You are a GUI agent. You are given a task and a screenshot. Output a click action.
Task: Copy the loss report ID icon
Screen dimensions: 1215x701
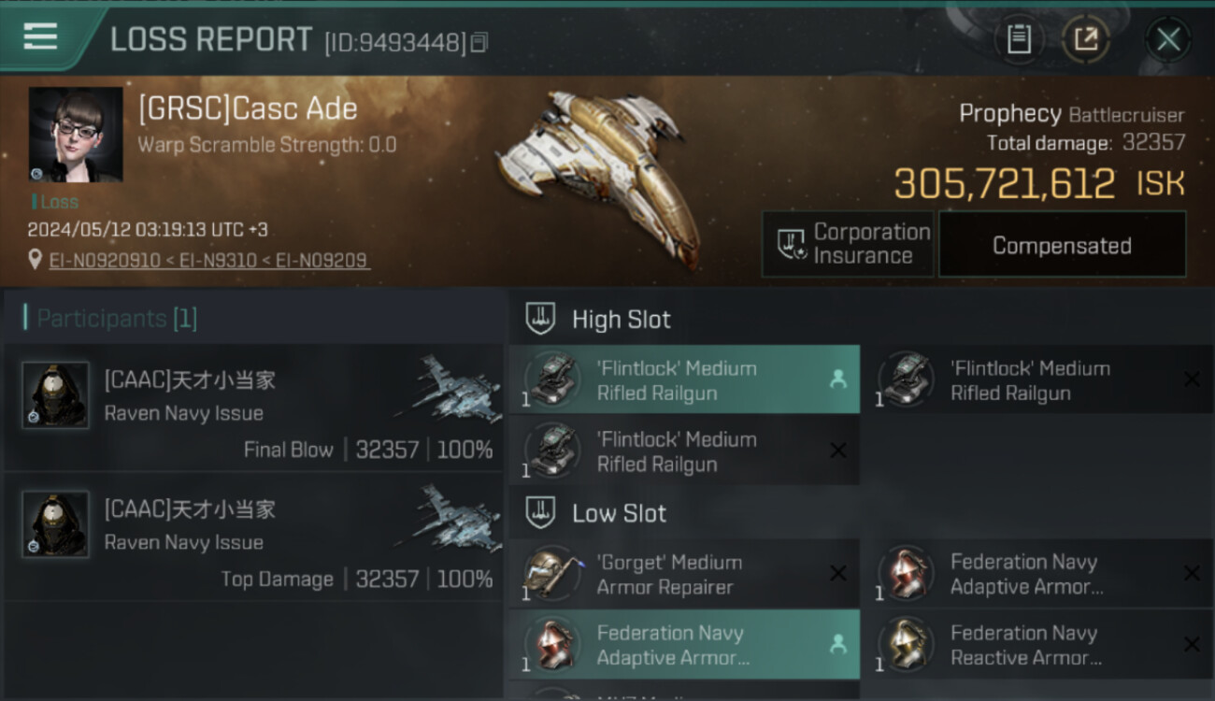(479, 42)
